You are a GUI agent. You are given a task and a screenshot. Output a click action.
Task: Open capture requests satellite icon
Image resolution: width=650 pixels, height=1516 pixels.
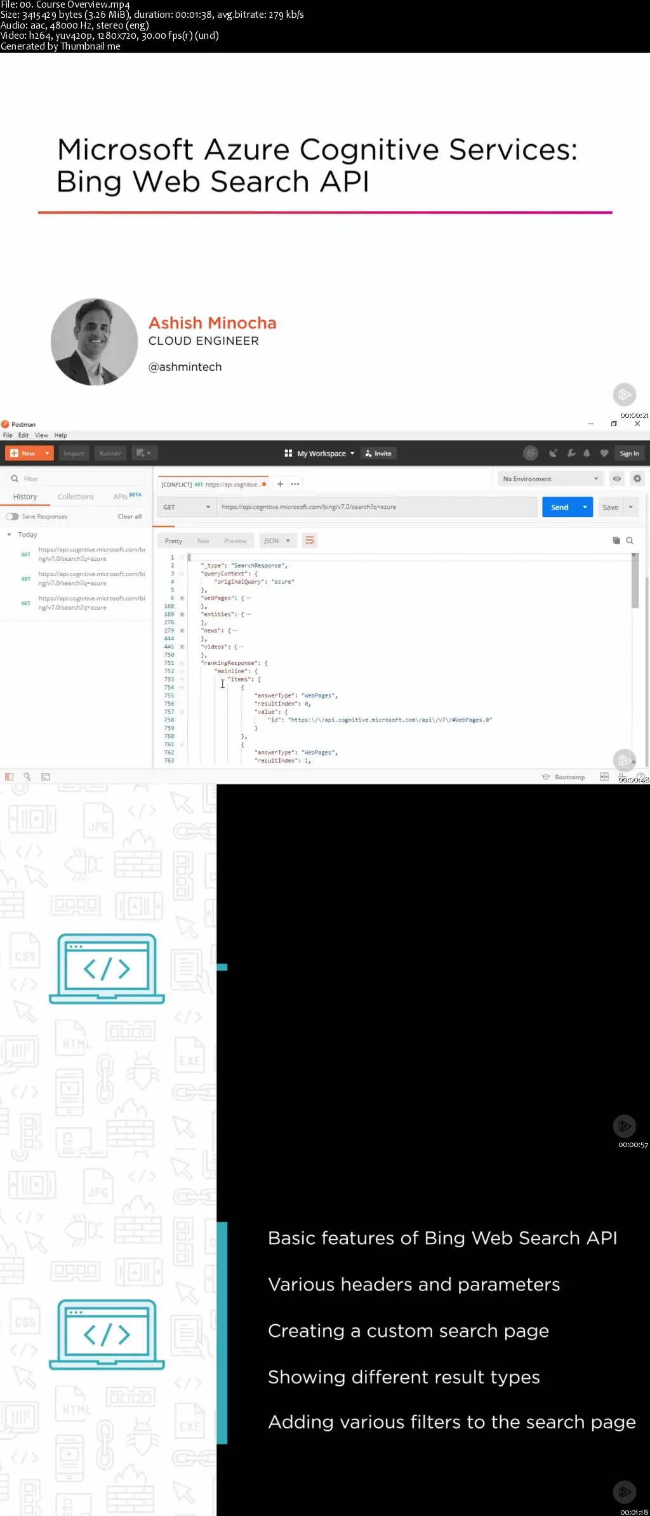click(554, 453)
